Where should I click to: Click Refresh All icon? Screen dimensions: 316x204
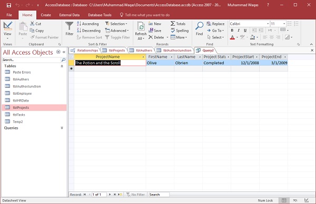[141, 26]
